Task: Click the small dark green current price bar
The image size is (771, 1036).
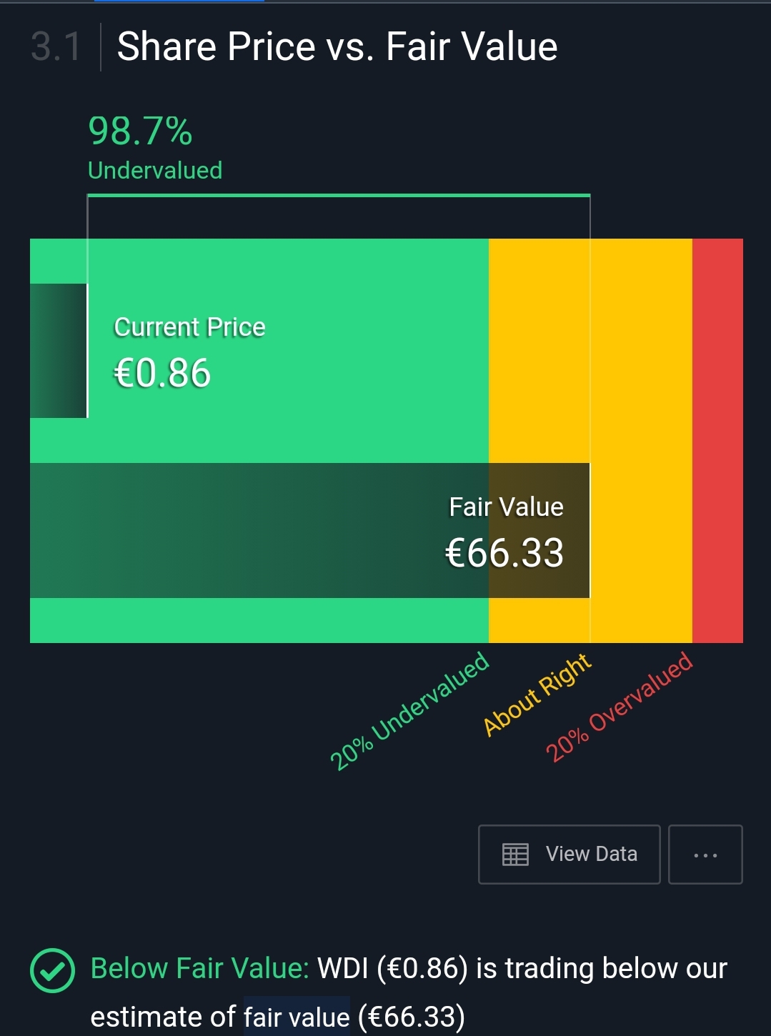Action: click(x=58, y=351)
